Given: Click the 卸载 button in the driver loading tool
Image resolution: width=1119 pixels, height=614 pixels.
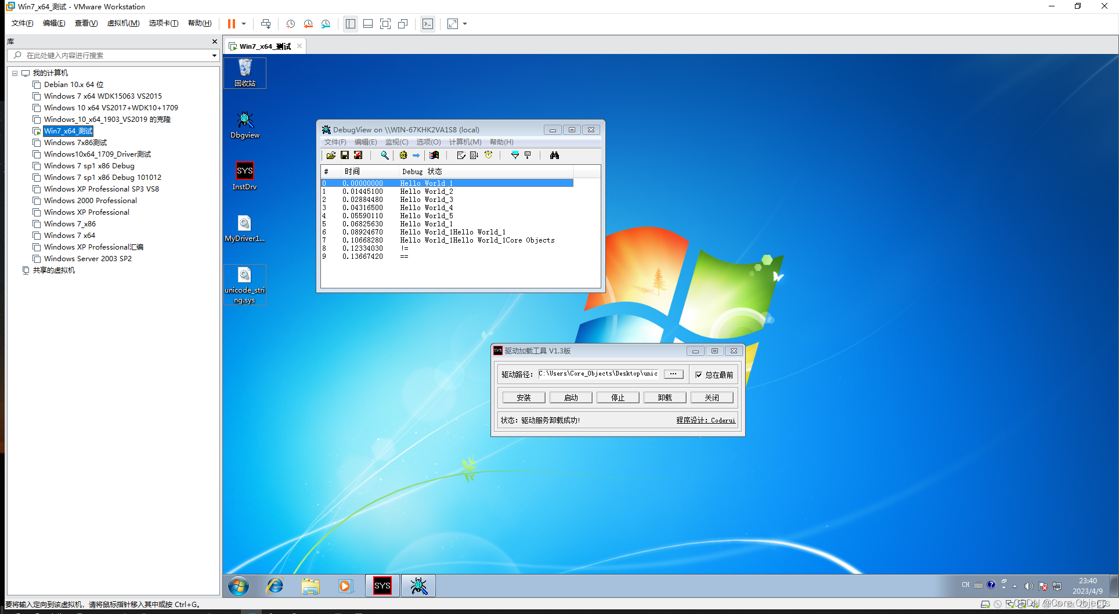Looking at the screenshot, I should (665, 397).
